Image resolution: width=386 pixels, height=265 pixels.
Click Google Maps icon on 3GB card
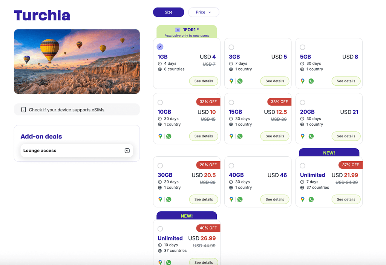(x=231, y=81)
